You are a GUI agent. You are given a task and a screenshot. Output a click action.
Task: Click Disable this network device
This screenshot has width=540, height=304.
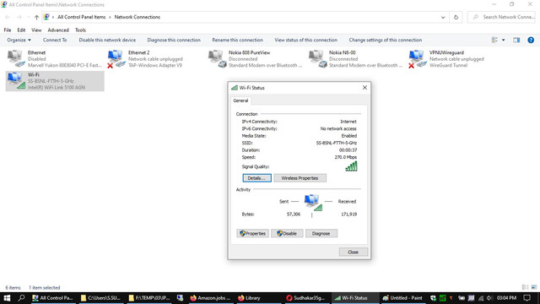(107, 40)
